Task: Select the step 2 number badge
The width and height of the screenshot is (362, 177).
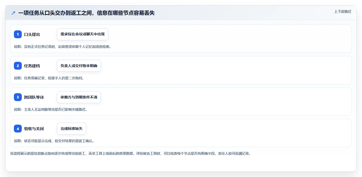Action: coord(18,66)
